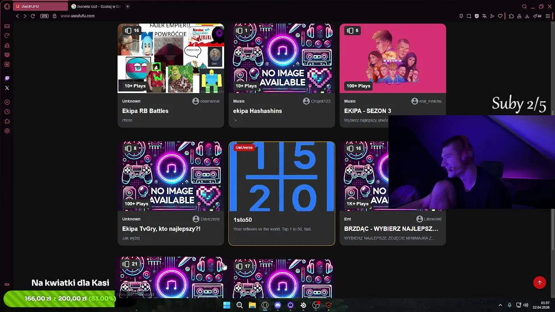
Task: Open the profile account icon
Action: click(x=519, y=16)
